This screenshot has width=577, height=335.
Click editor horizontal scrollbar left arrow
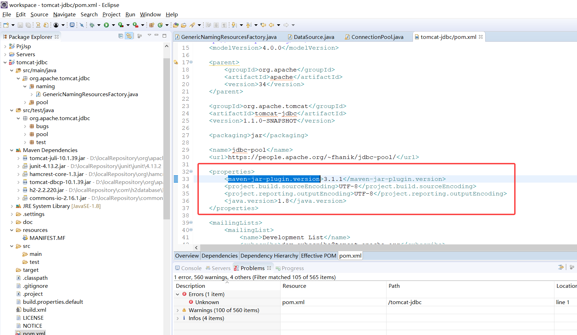[x=196, y=248]
